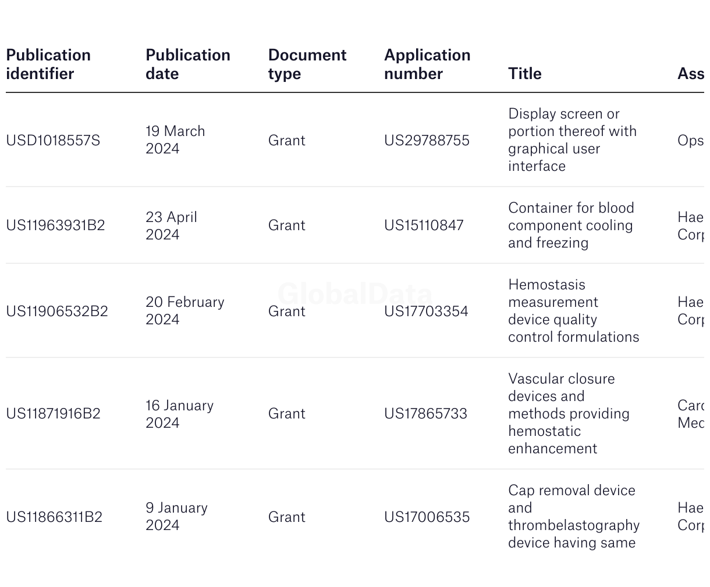Viewport: 710px width, 587px height.
Task: Click the Title column header
Action: coord(525,74)
